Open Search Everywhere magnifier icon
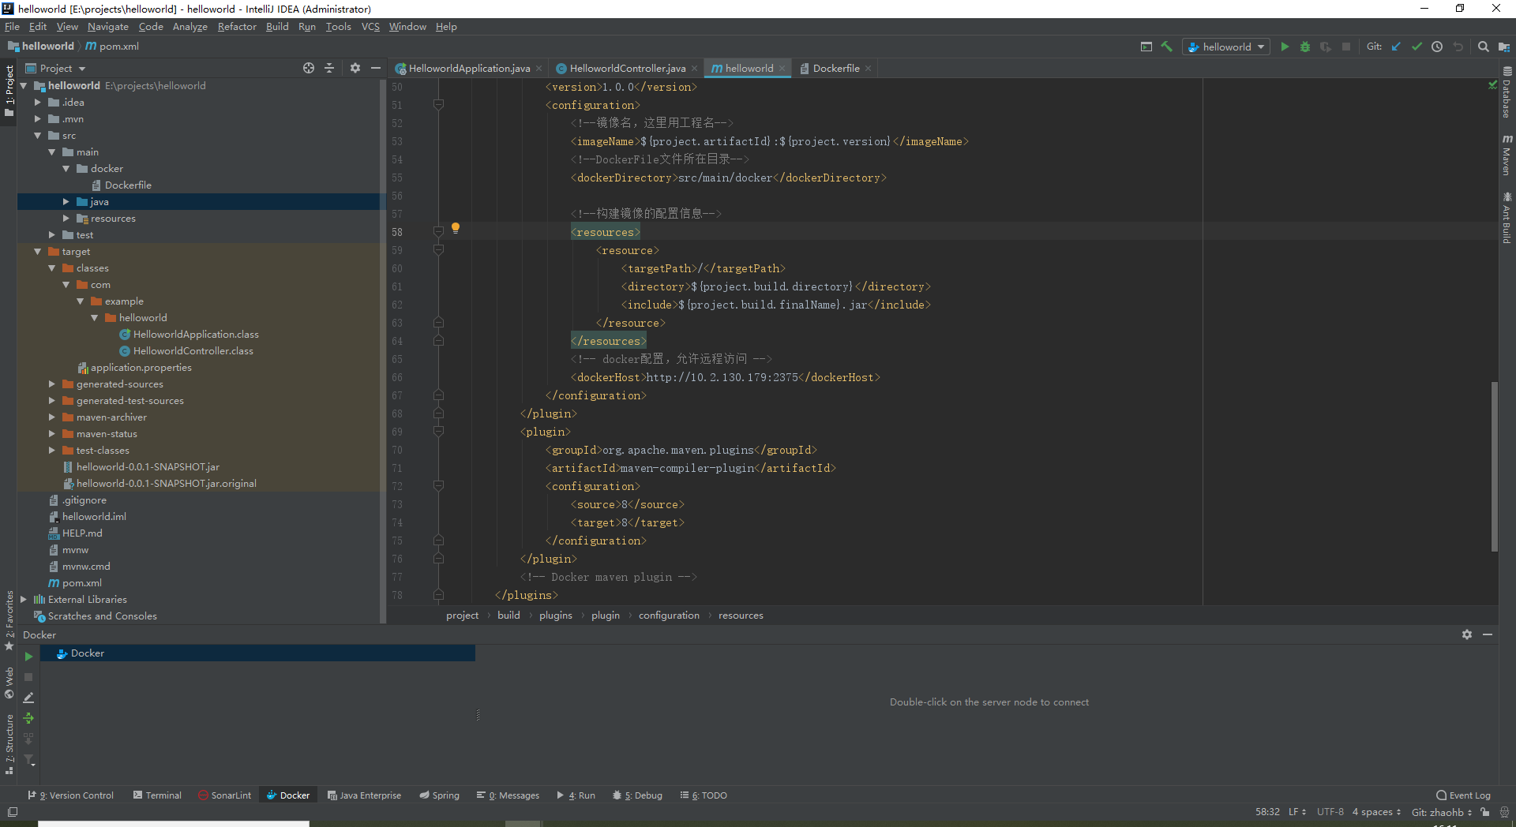Screen dimensions: 1516x827 [x=1484, y=47]
